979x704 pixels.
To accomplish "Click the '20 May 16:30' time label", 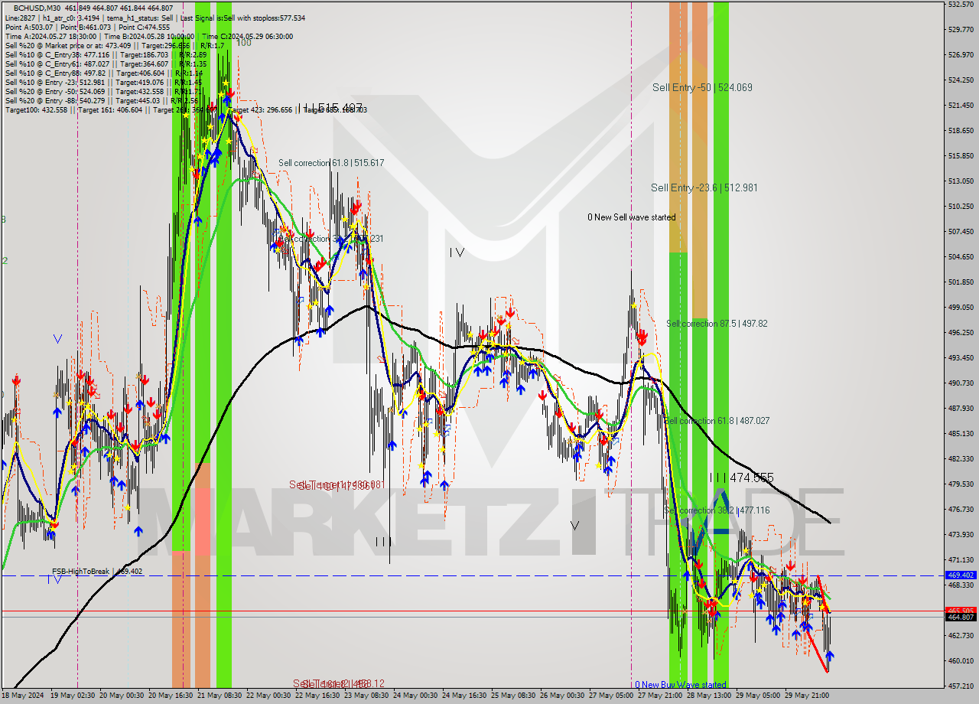I will (170, 696).
